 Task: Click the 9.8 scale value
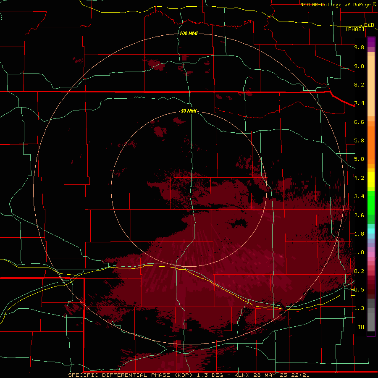point(359,47)
